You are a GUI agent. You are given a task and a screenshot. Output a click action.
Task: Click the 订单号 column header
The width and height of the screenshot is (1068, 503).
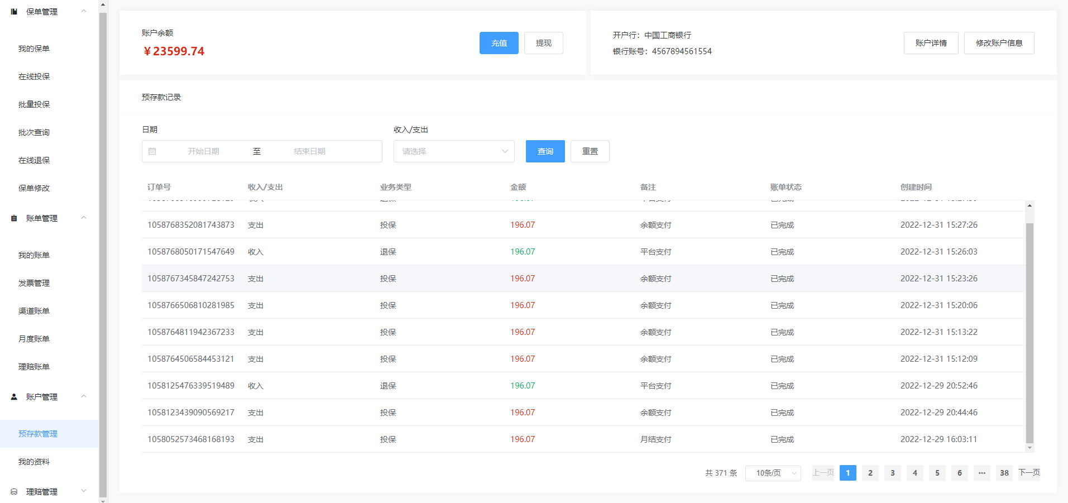[159, 187]
